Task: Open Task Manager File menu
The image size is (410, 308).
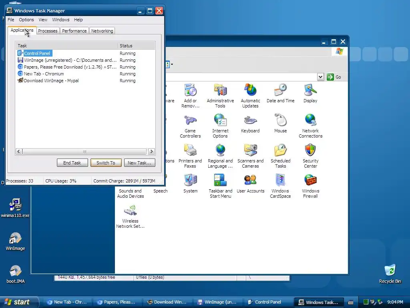Action: (x=11, y=20)
